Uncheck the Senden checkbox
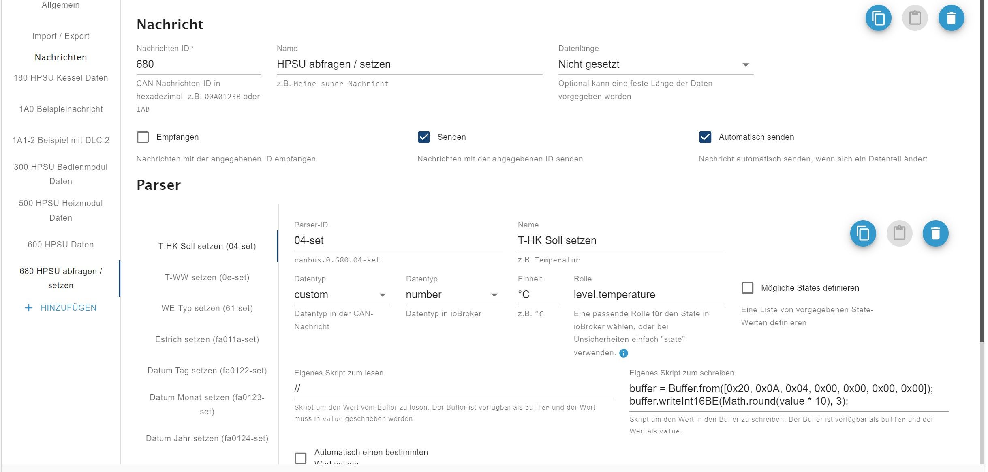988x472 pixels. click(424, 137)
